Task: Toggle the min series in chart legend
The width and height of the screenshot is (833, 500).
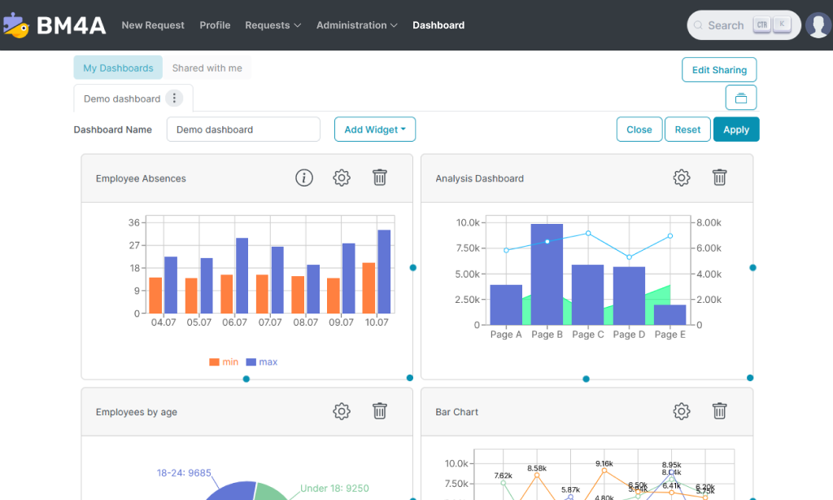Action: point(224,362)
